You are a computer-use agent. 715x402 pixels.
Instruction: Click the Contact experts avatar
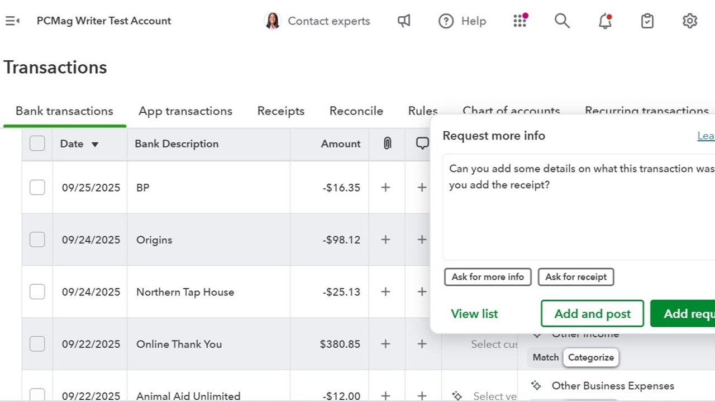click(x=273, y=21)
